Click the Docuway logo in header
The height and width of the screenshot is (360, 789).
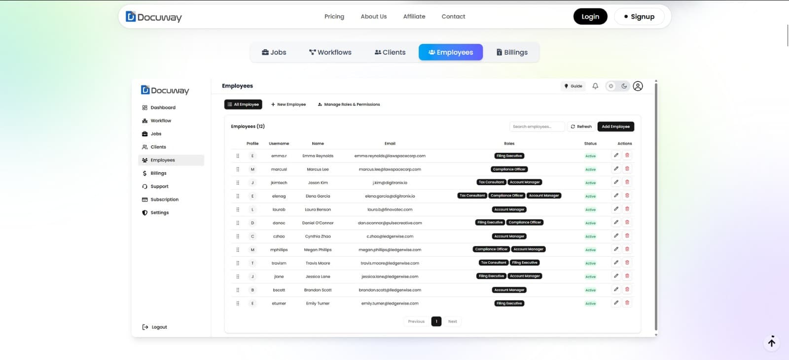point(154,17)
